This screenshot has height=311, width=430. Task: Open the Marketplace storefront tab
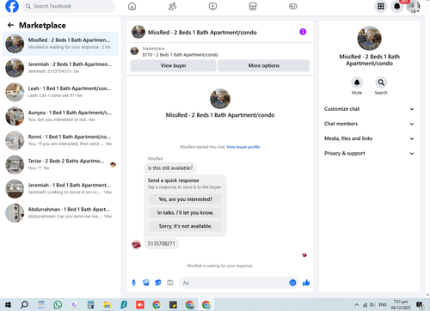coord(253,6)
